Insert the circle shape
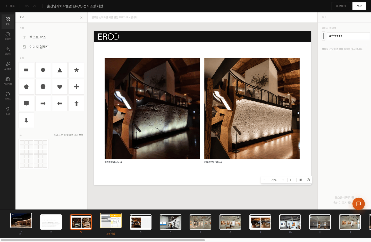 [43, 70]
